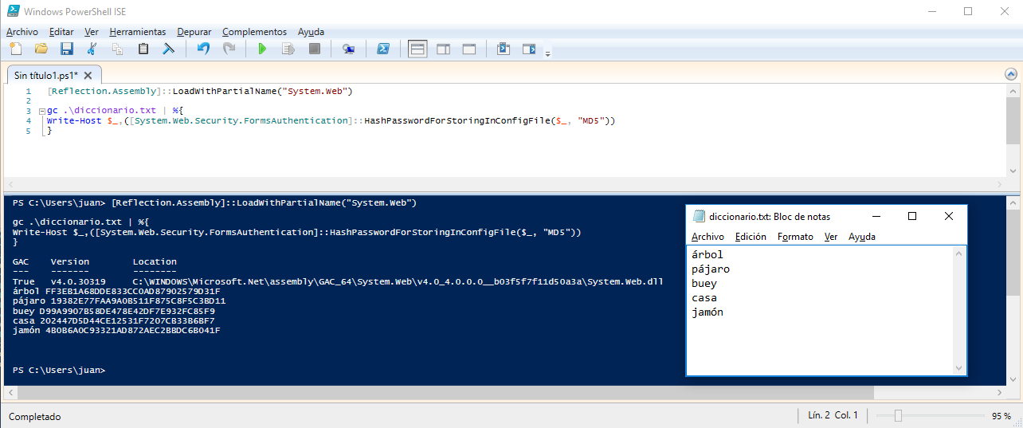Open the Editar menu in PowerShell ISE

pyautogui.click(x=61, y=32)
